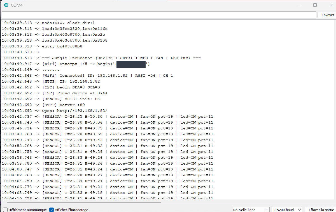Enable the Défilement automatique checkbox

tap(5, 210)
